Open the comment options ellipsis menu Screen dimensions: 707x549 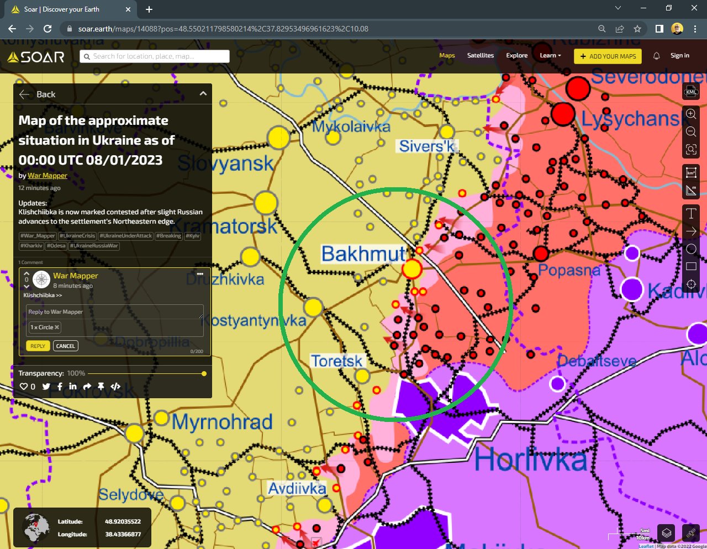[x=200, y=273]
